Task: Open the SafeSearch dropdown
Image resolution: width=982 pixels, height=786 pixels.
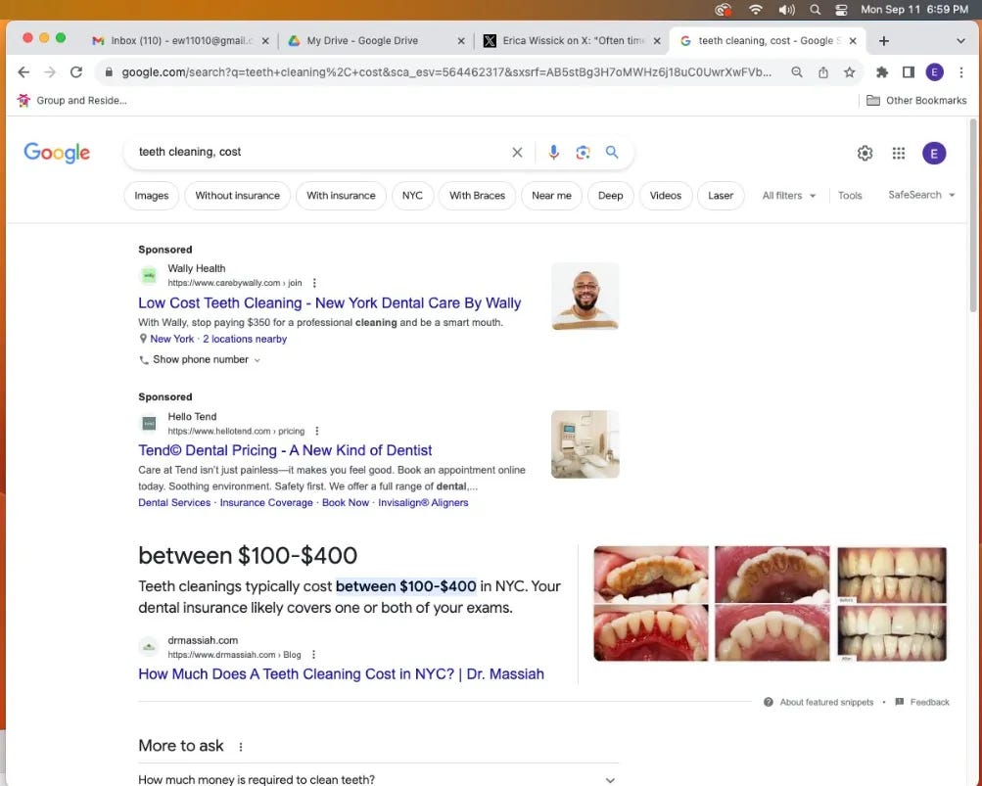Action: [921, 195]
